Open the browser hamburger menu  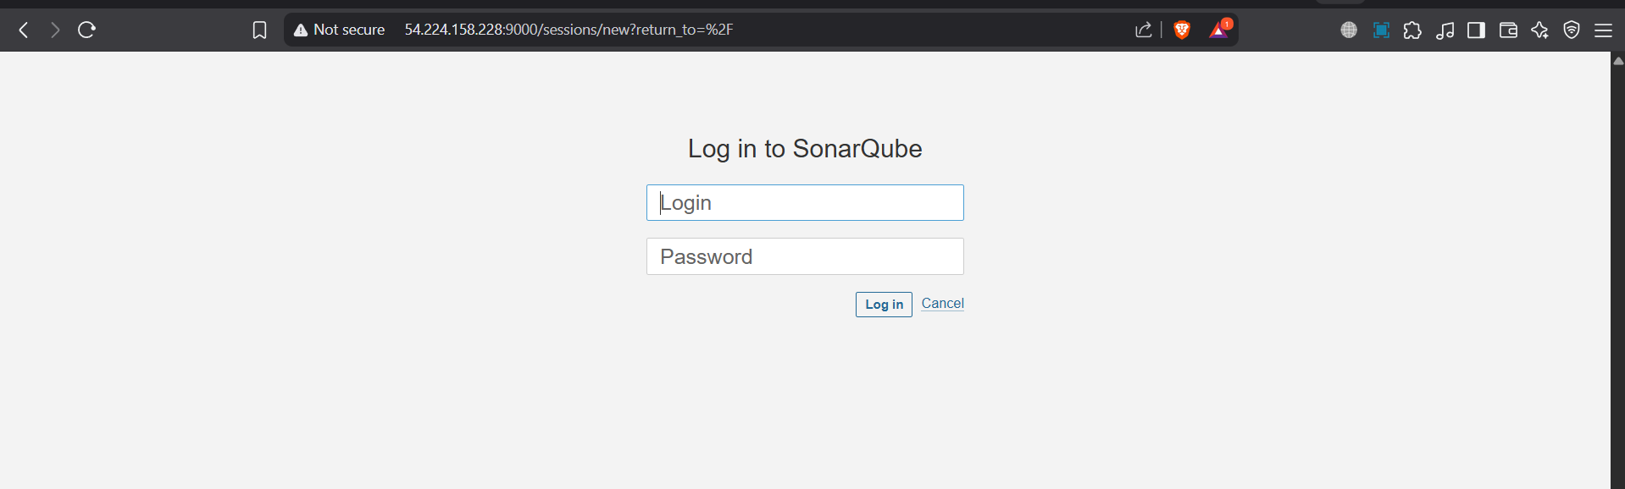tap(1603, 30)
